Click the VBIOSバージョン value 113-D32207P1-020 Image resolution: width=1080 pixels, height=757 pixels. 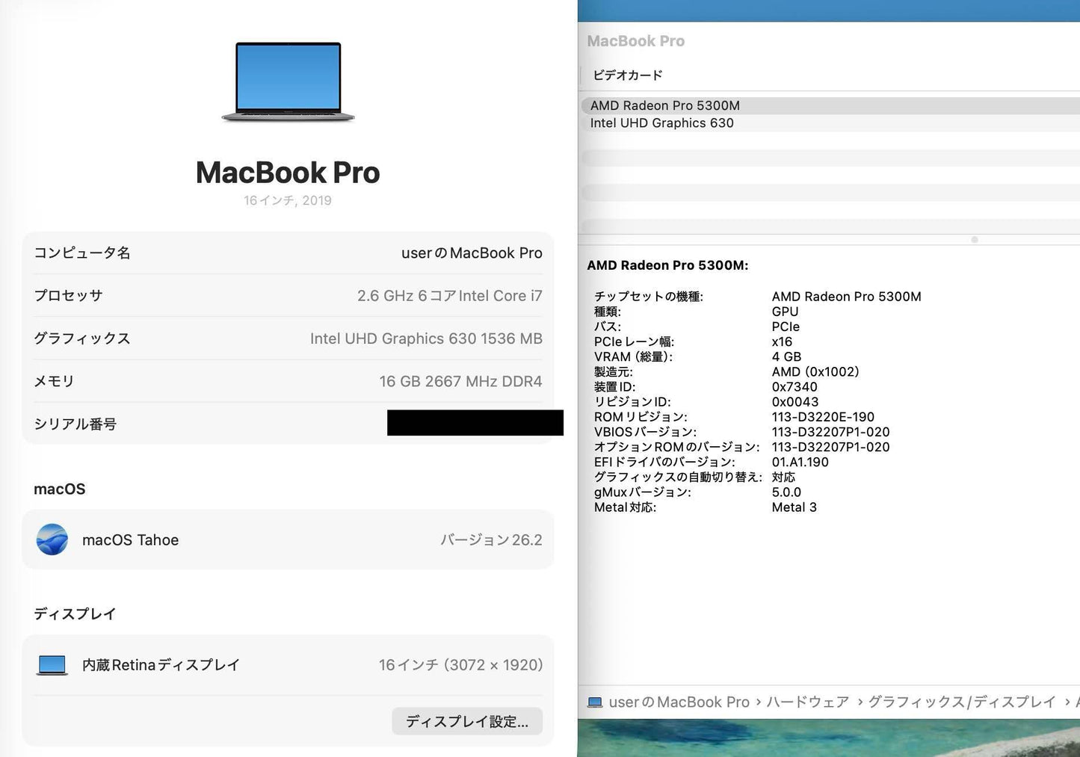(x=830, y=432)
